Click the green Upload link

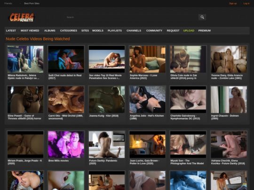(x=189, y=30)
